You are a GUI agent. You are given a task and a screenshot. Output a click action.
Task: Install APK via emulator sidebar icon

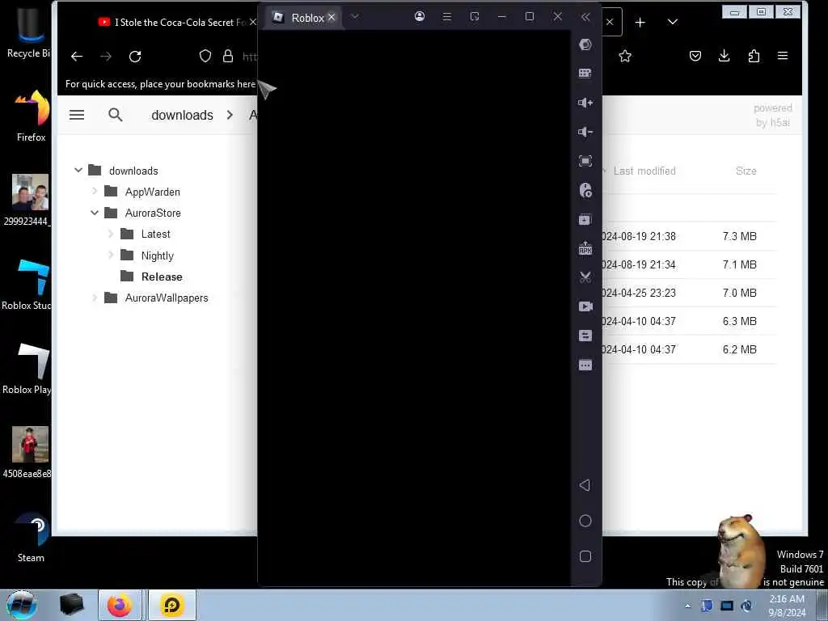click(585, 247)
